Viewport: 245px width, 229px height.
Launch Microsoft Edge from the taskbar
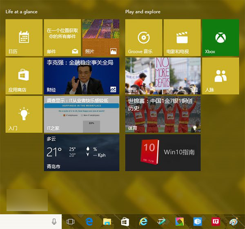(89, 221)
